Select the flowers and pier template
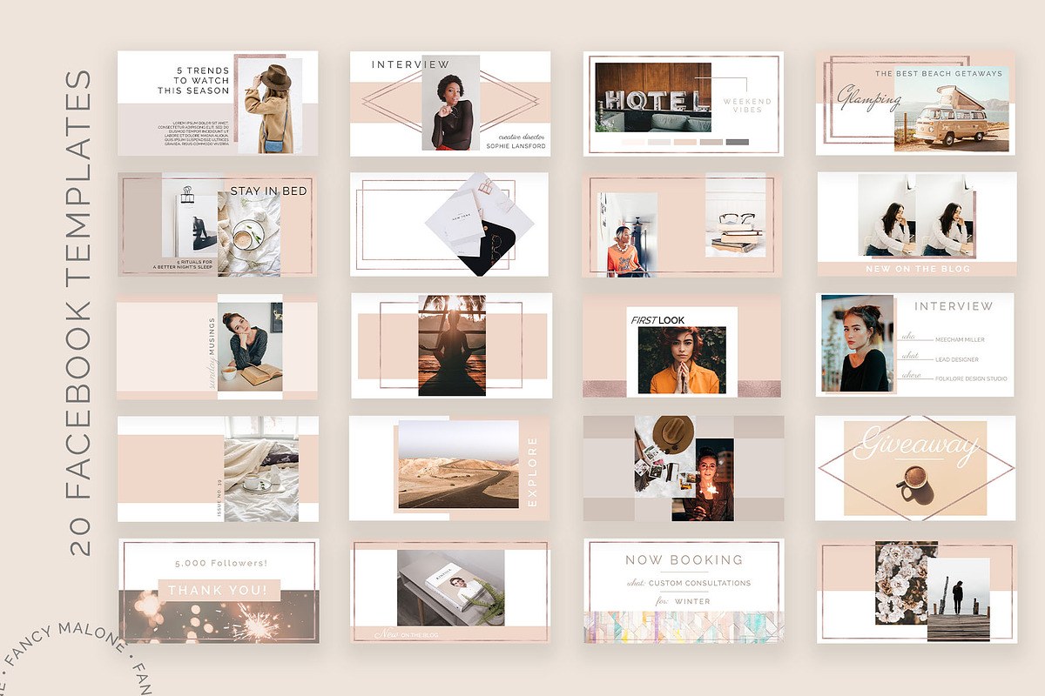Screen dimensions: 1045x696 click(916, 591)
